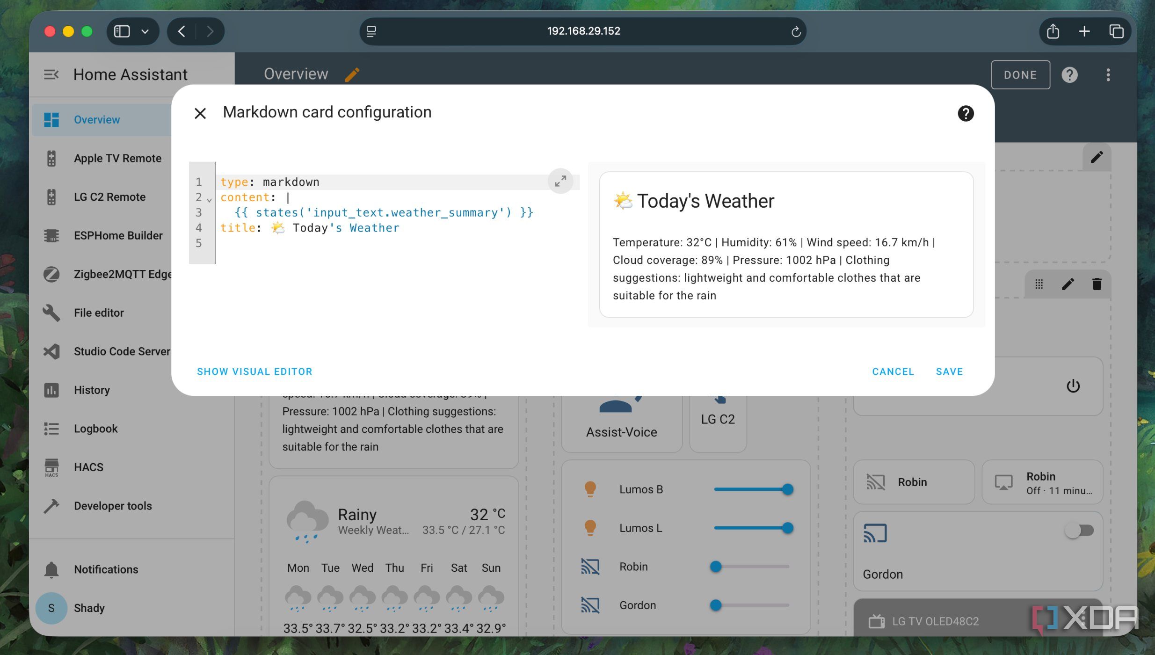Open the Zigbee2MQTT Edge icon
1155x655 pixels.
tap(51, 274)
